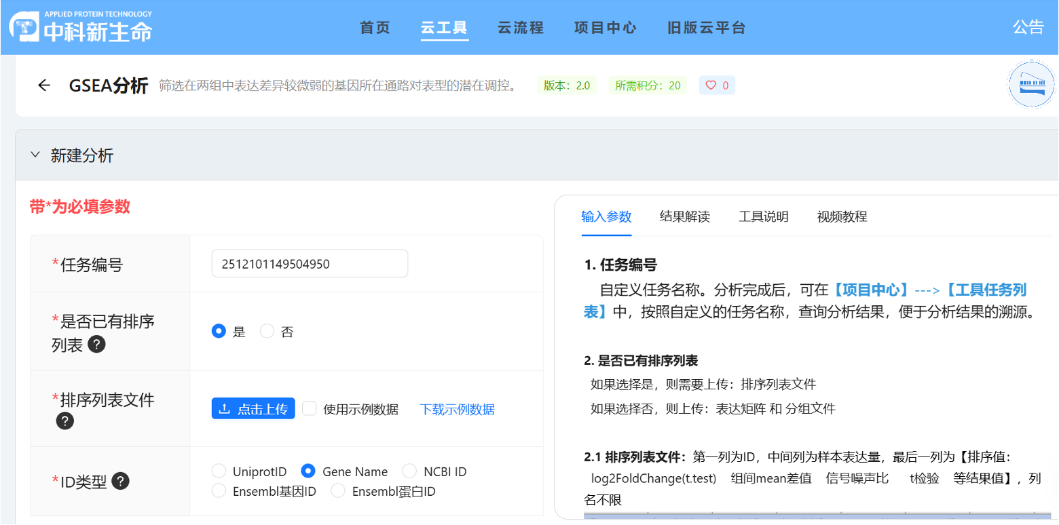Click the back arrow to leave GSEA分析
This screenshot has width=1059, height=525.
pos(43,85)
